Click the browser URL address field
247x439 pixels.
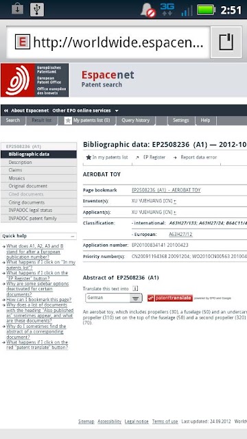tap(108, 43)
